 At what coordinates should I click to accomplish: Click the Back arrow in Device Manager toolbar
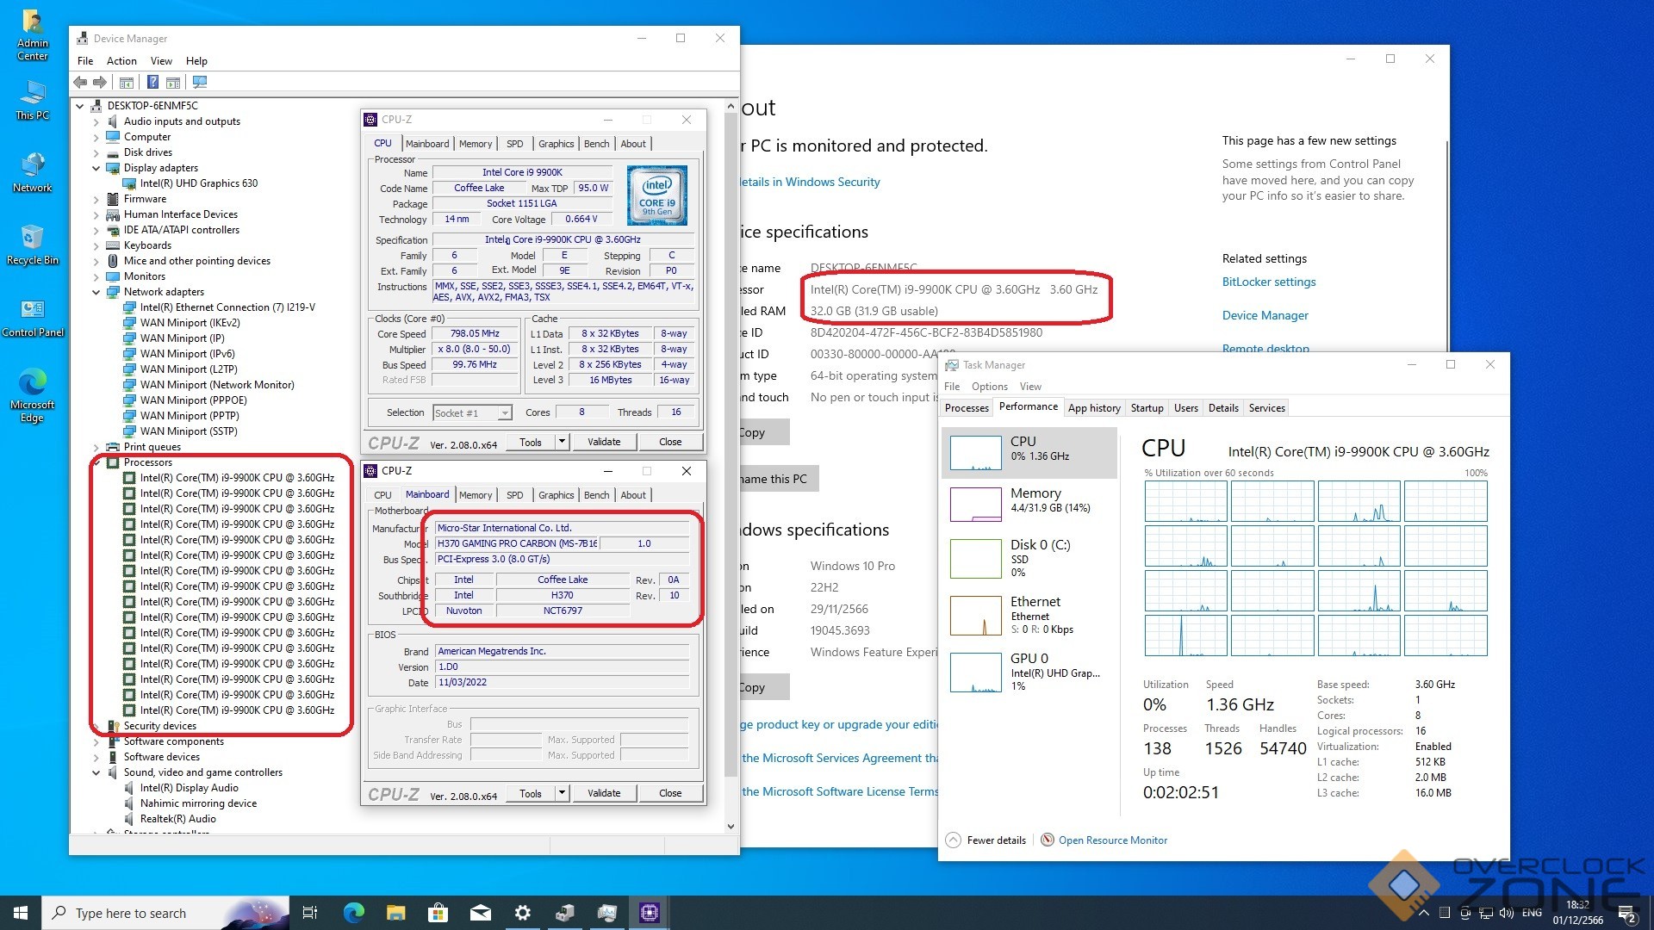(80, 83)
